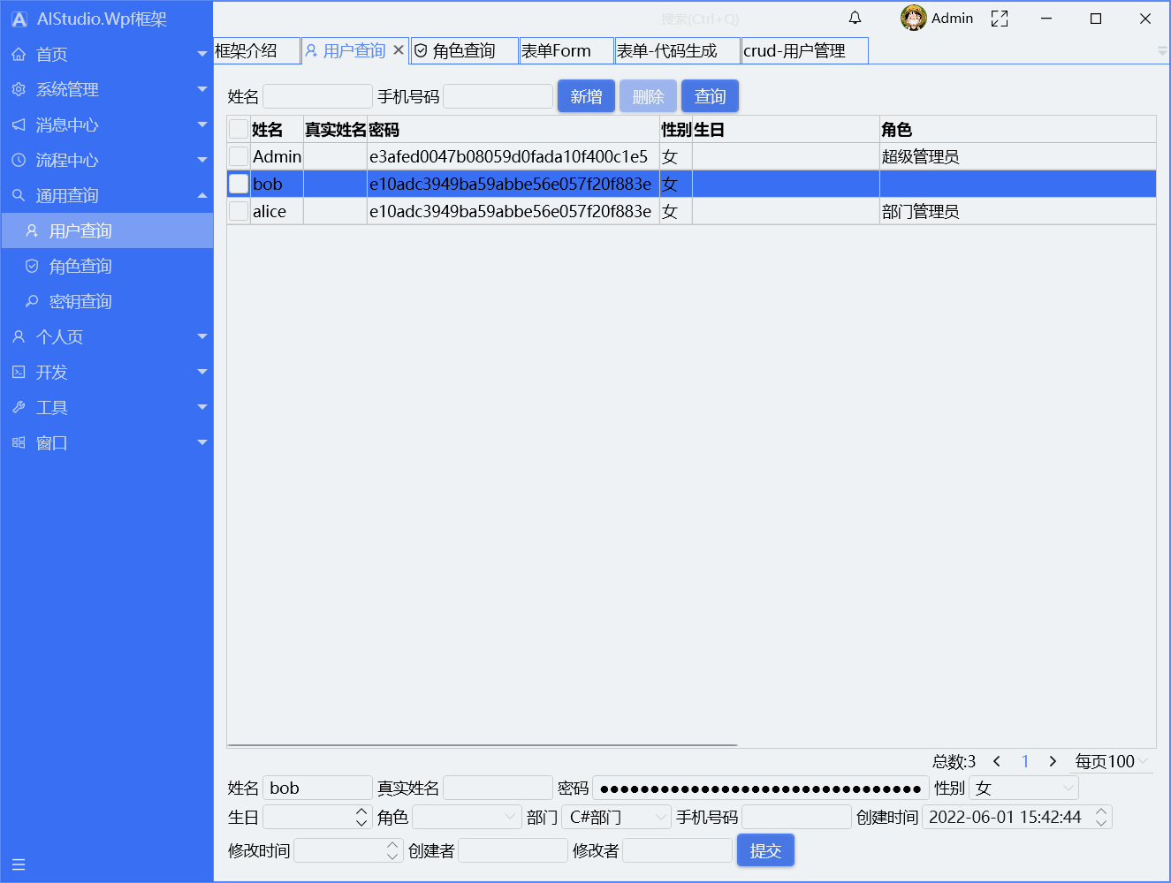
Task: Click the 查询 button
Action: pyautogui.click(x=710, y=96)
